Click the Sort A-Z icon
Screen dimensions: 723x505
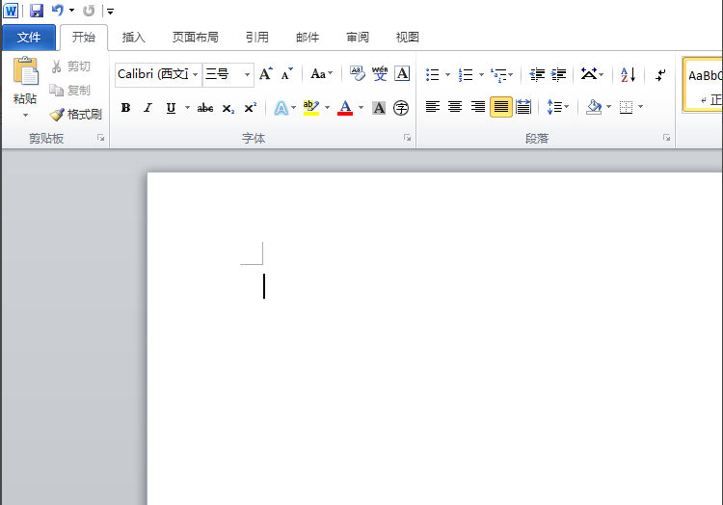(x=628, y=74)
